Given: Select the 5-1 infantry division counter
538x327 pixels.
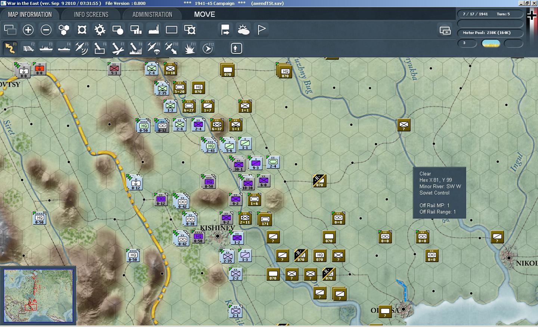Looking at the screenshot, I should pos(114,69).
